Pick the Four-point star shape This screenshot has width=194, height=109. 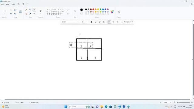(x=63, y=12)
